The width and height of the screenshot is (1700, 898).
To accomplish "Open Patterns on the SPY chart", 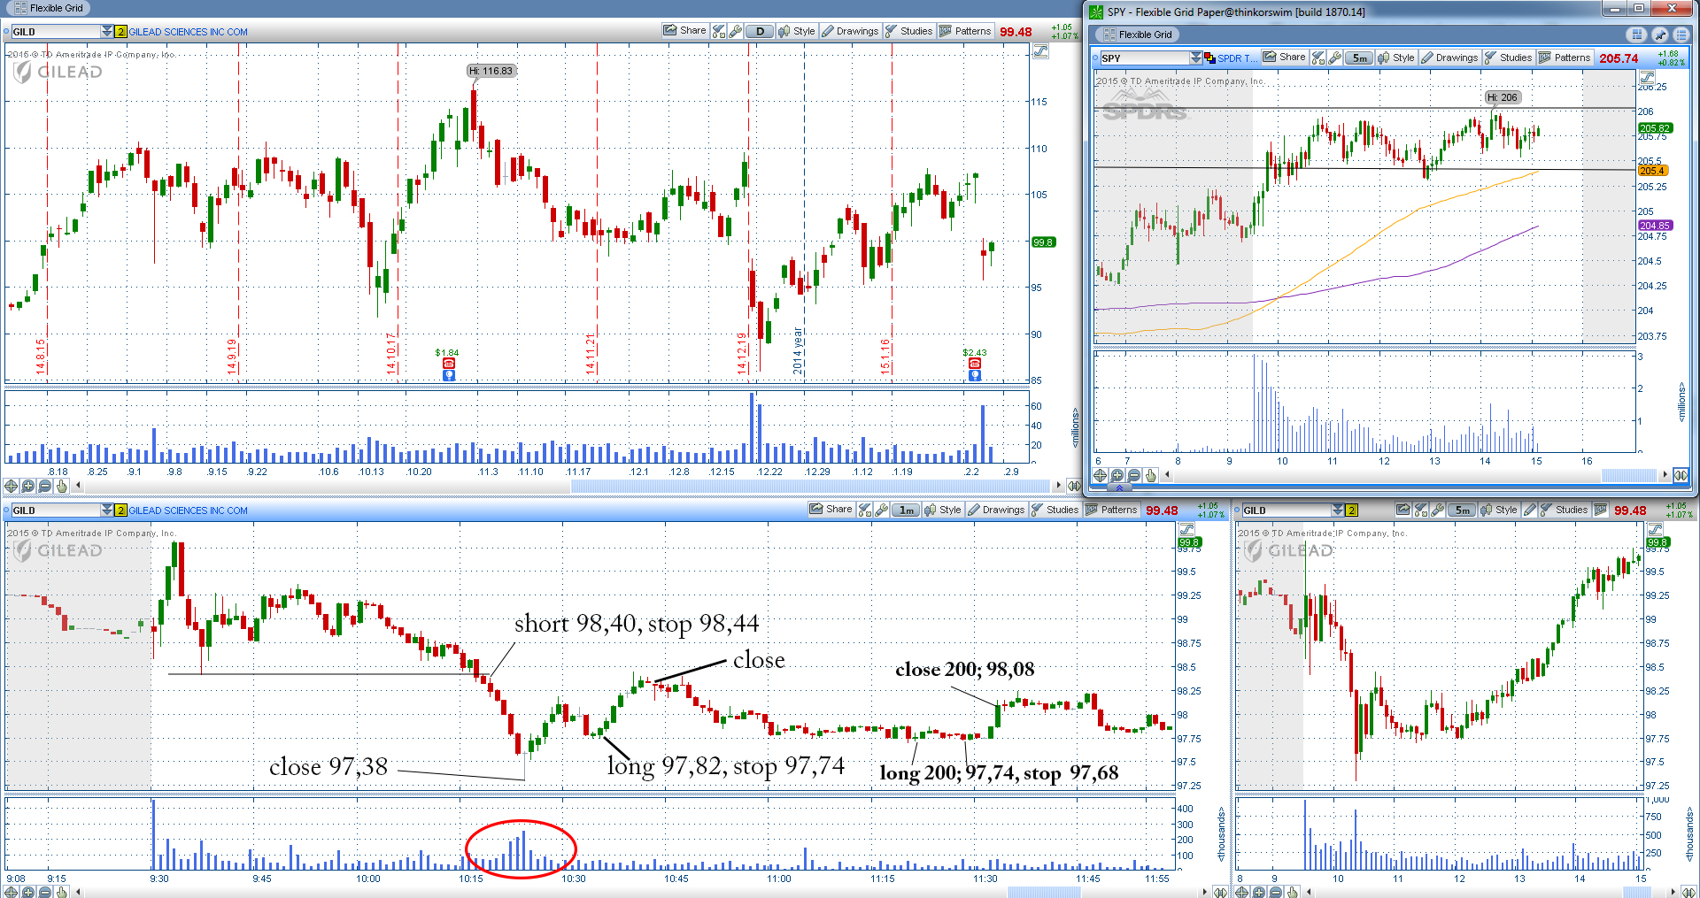I will point(1565,58).
